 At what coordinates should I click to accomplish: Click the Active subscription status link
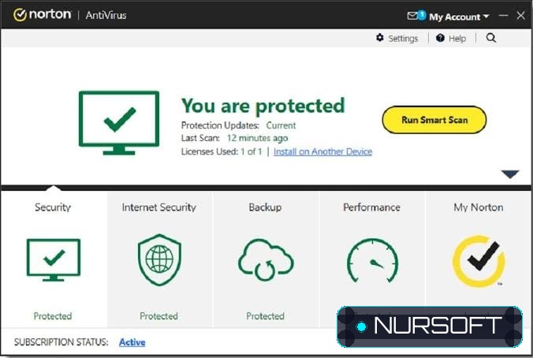point(132,342)
